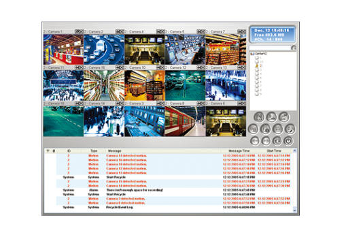
Task: Sort the event list by Type column
Action: coord(94,151)
